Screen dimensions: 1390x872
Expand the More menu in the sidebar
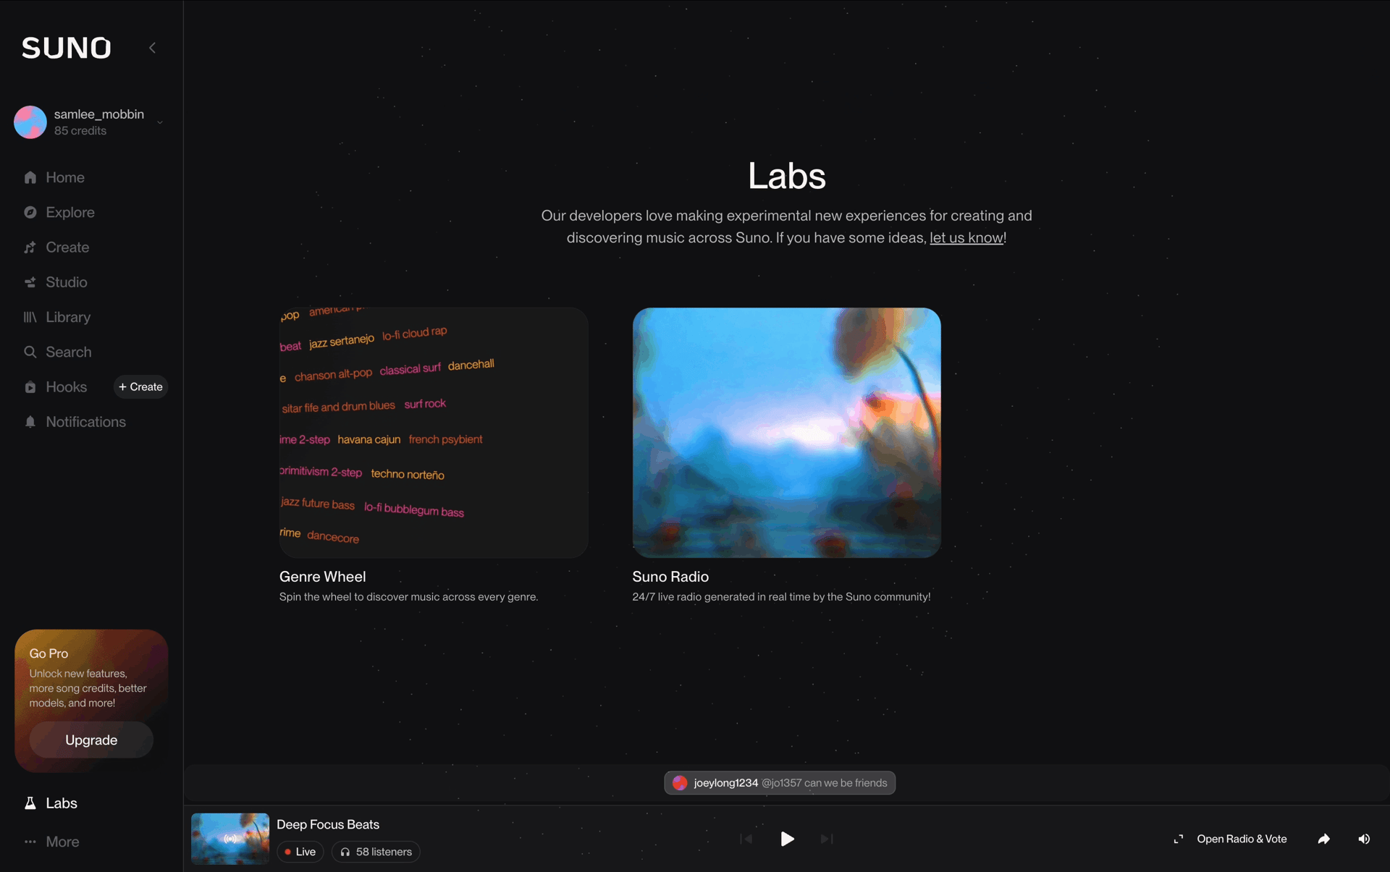62,842
